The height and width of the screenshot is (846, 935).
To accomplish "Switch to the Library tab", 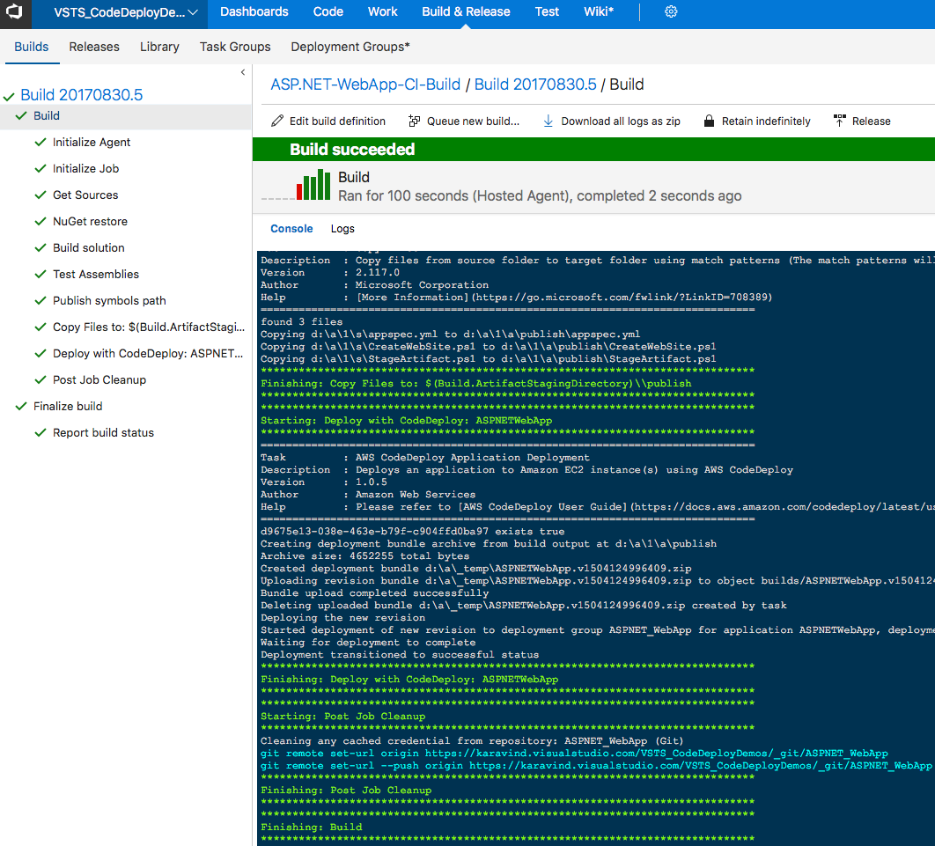I will (159, 47).
